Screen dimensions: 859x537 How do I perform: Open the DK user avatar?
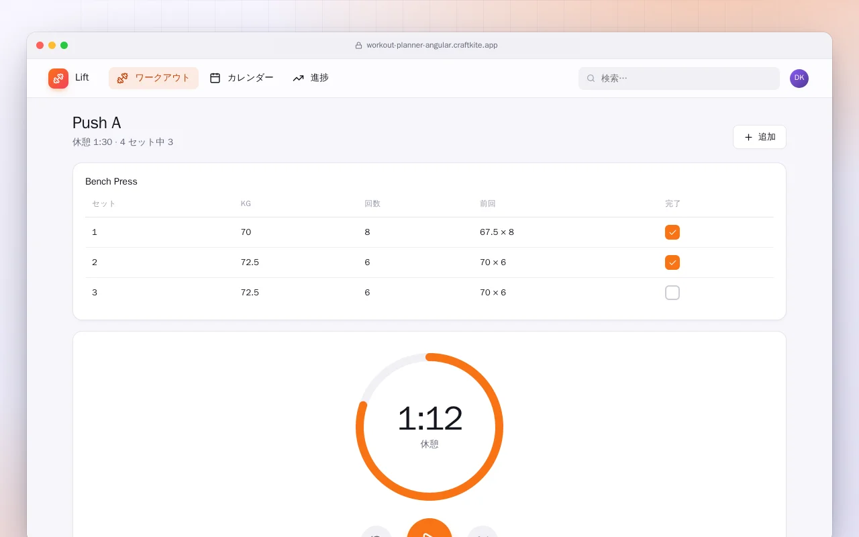799,79
